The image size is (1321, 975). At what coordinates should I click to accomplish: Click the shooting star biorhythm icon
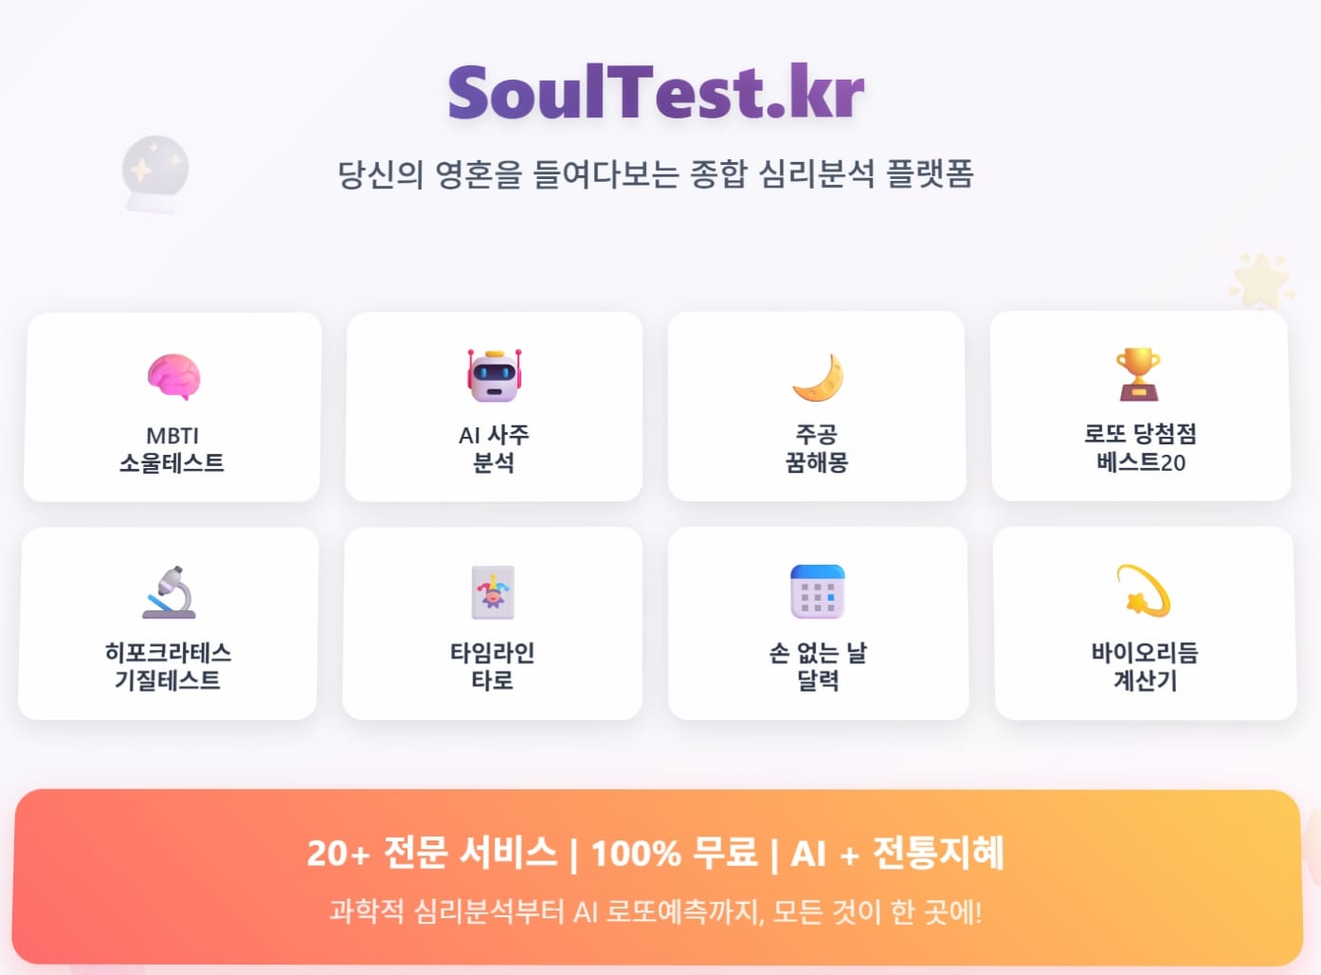pyautogui.click(x=1144, y=590)
